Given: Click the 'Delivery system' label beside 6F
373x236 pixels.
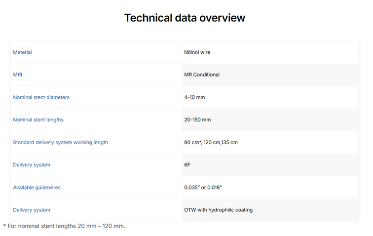Looking at the screenshot, I should (x=32, y=165).
